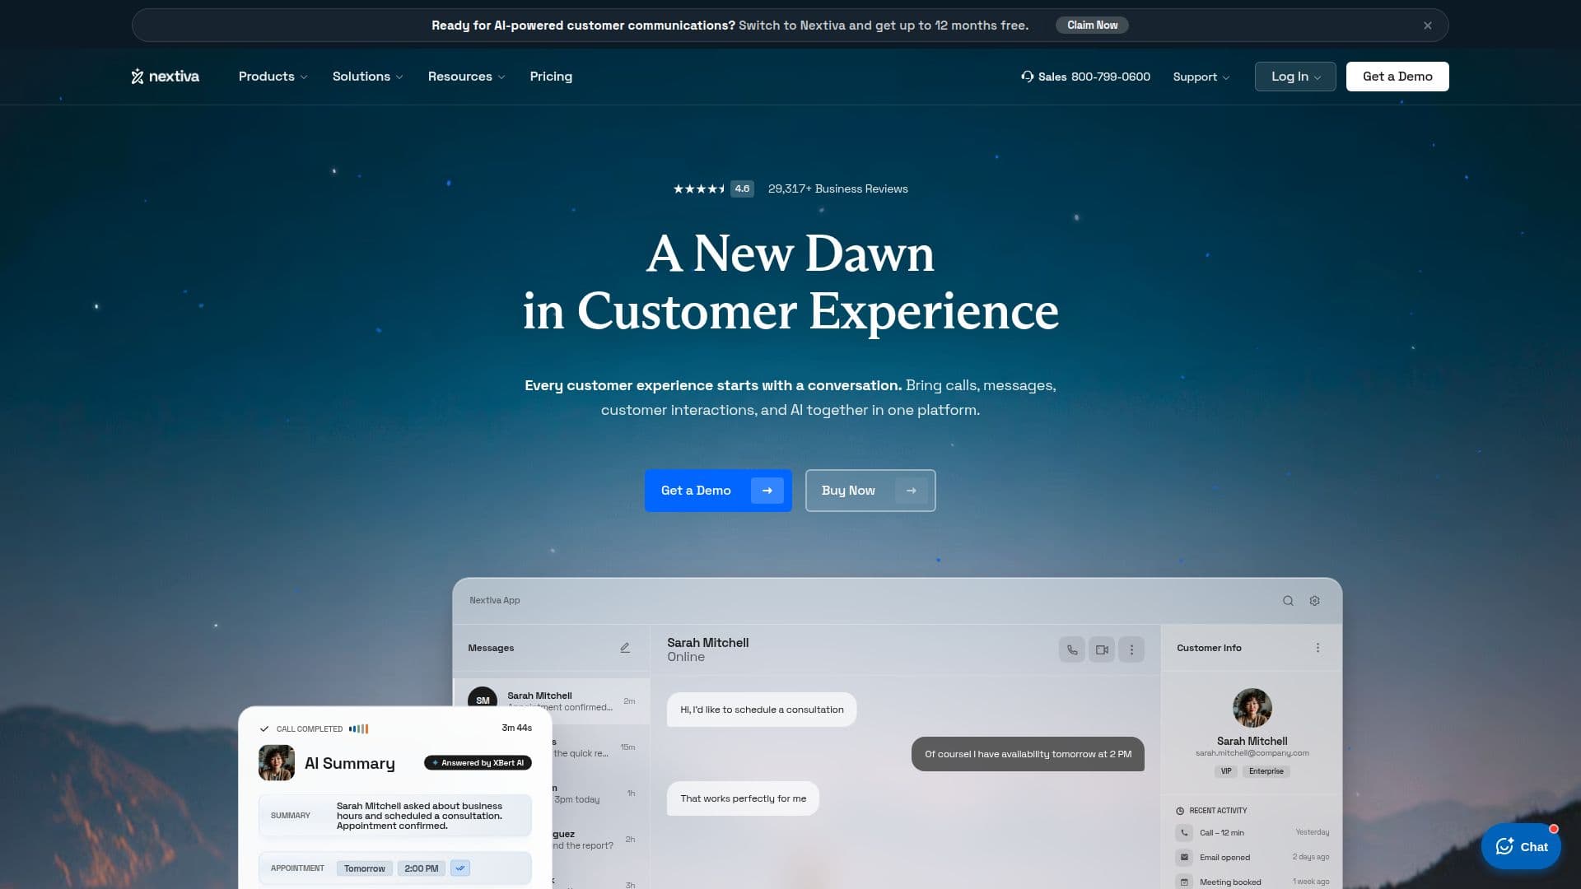Open Customer Info more options menu
This screenshot has width=1581, height=889.
click(x=1317, y=648)
